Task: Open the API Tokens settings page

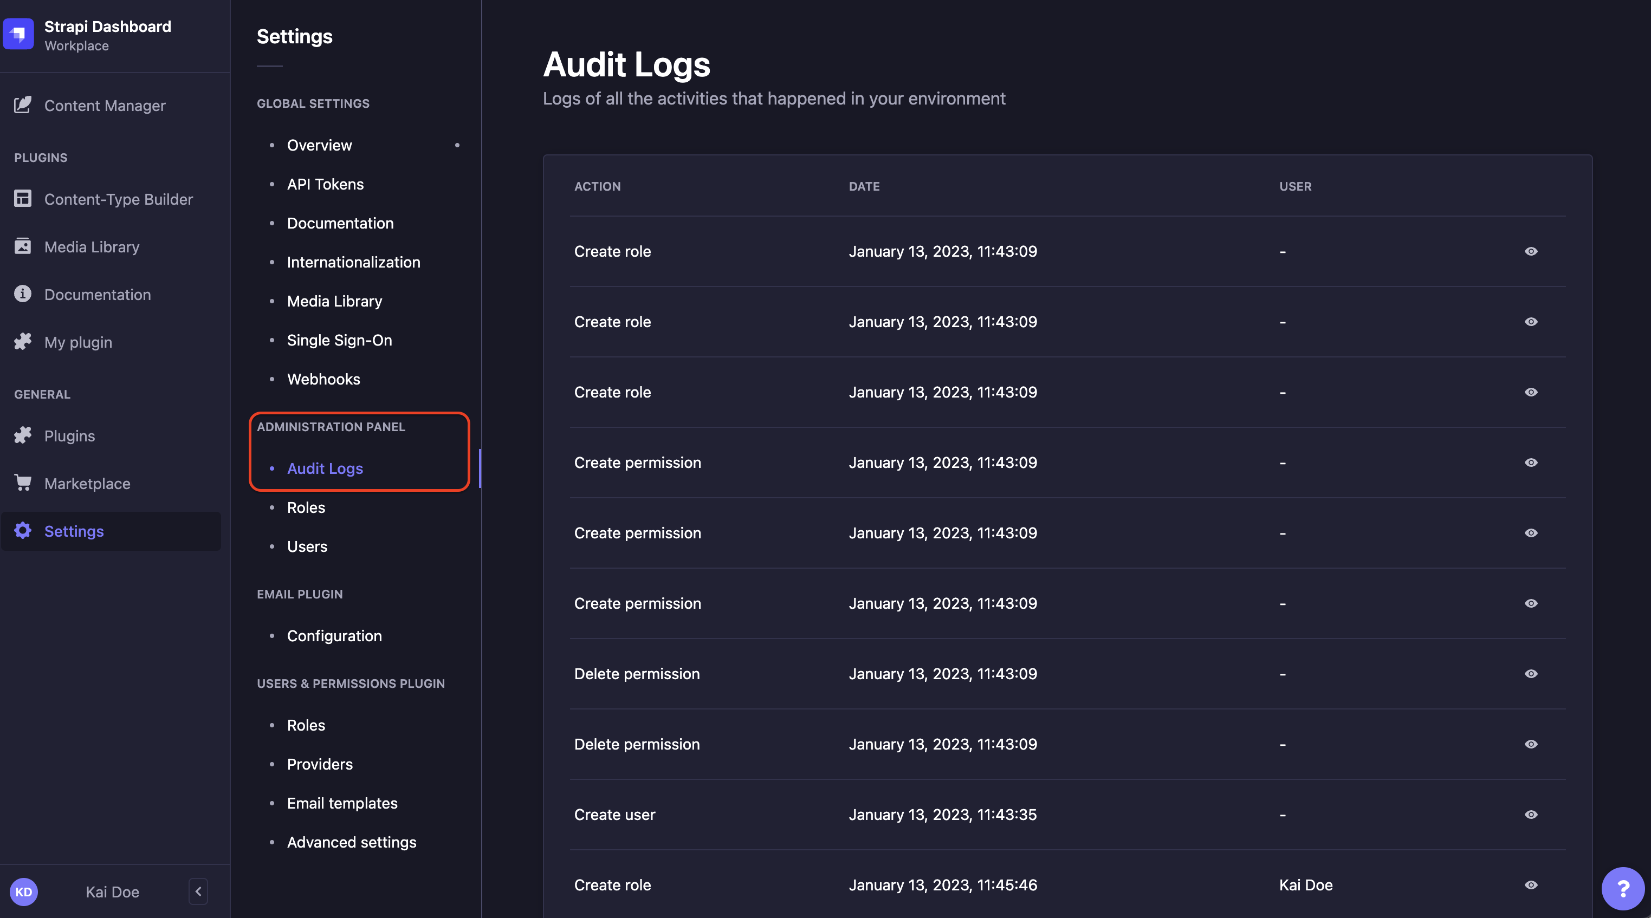Action: (x=325, y=184)
